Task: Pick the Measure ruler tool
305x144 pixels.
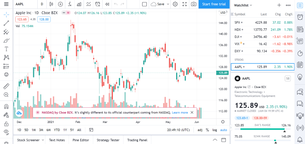Action: coord(6,86)
